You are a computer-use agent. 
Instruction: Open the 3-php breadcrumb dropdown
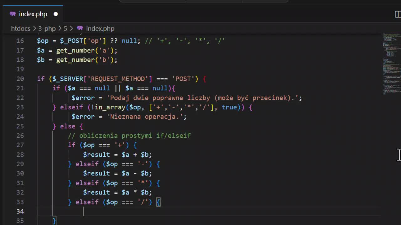click(x=47, y=28)
